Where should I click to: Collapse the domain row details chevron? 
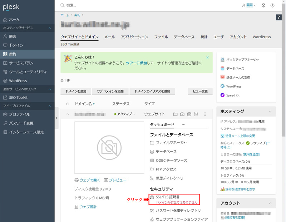(67, 114)
